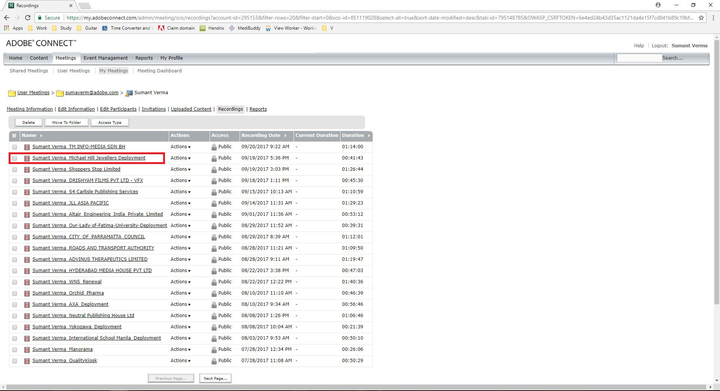Open the Work bookmark folder
This screenshot has height=391, width=720.
pos(37,28)
